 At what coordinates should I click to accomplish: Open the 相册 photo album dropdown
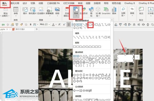[x=57, y=12]
